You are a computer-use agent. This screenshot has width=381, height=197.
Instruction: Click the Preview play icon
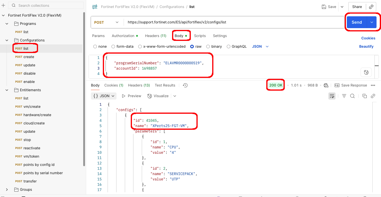(x=124, y=96)
